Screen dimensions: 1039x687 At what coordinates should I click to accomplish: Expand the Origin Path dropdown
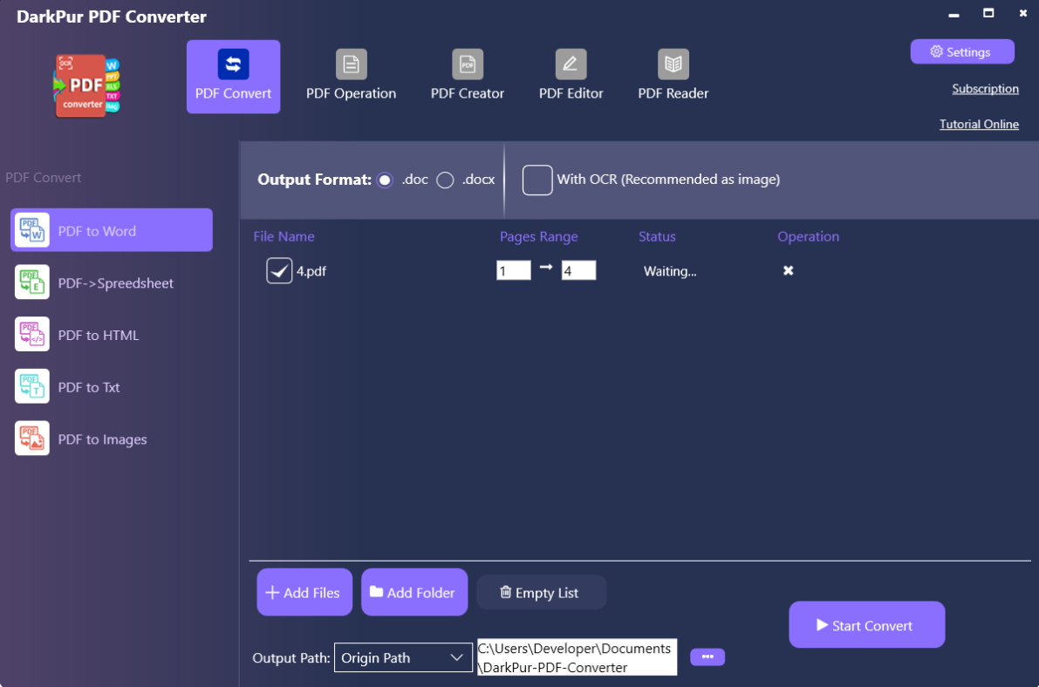pos(456,658)
